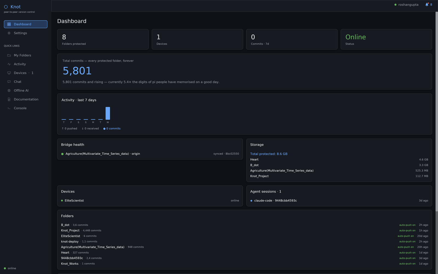438x274 pixels.
Task: Click auto-push on for Knot_Works row
Action: [407, 264]
